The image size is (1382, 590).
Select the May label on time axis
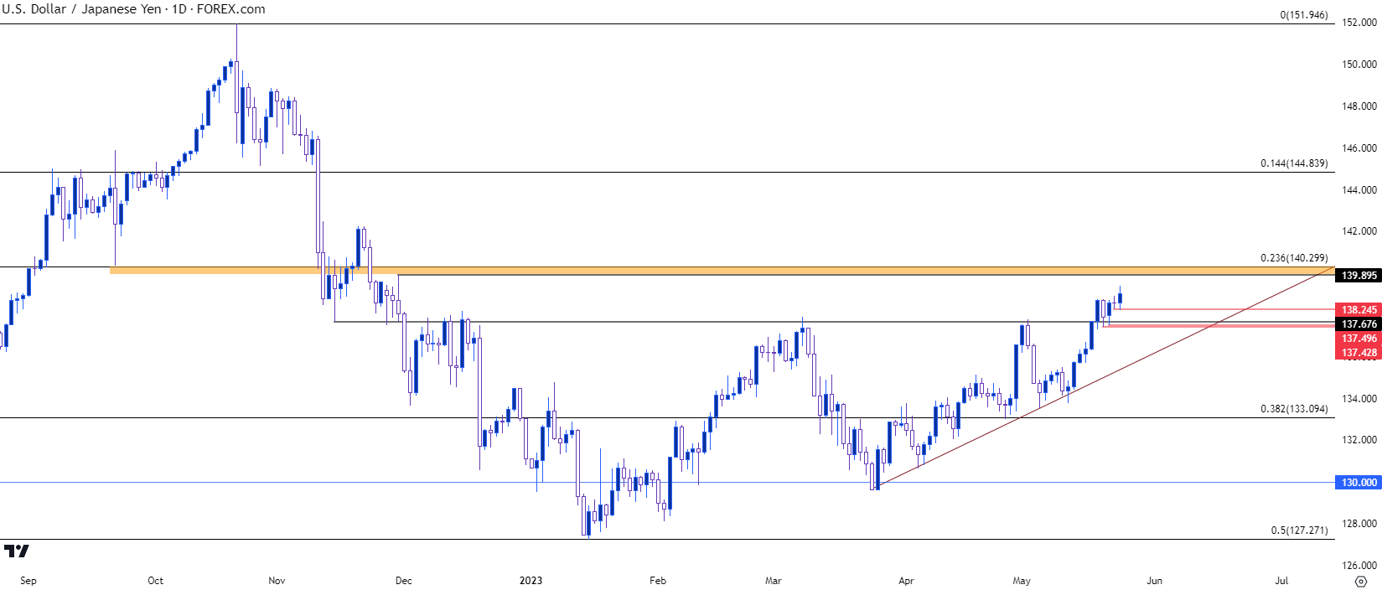(1021, 581)
